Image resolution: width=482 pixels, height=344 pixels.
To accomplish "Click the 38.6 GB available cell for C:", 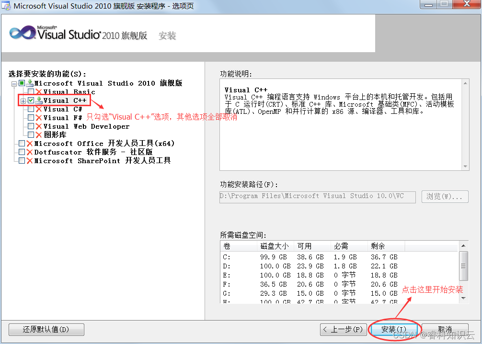I will [310, 257].
